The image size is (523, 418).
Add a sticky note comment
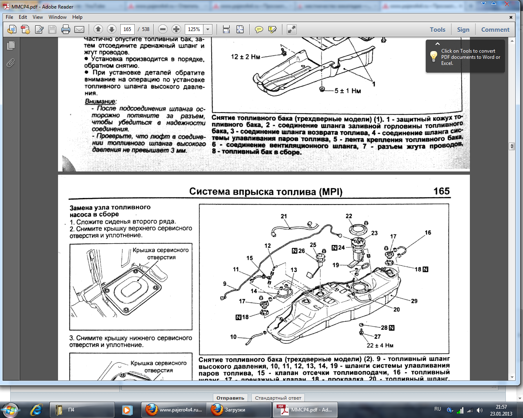[259, 29]
